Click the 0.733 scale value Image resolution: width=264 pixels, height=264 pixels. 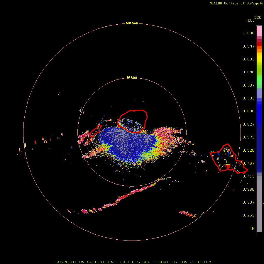(248, 98)
